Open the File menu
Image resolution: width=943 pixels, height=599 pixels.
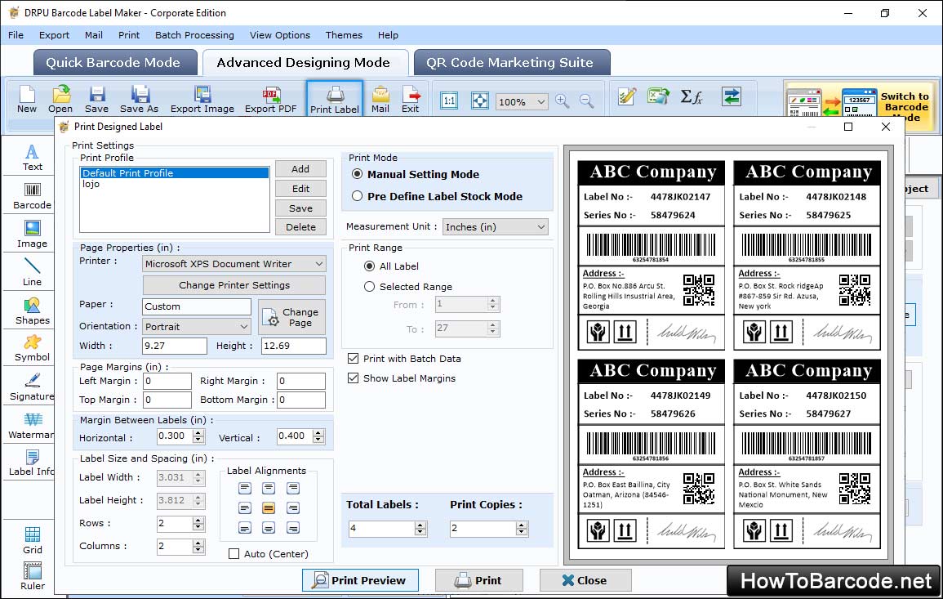tap(16, 35)
